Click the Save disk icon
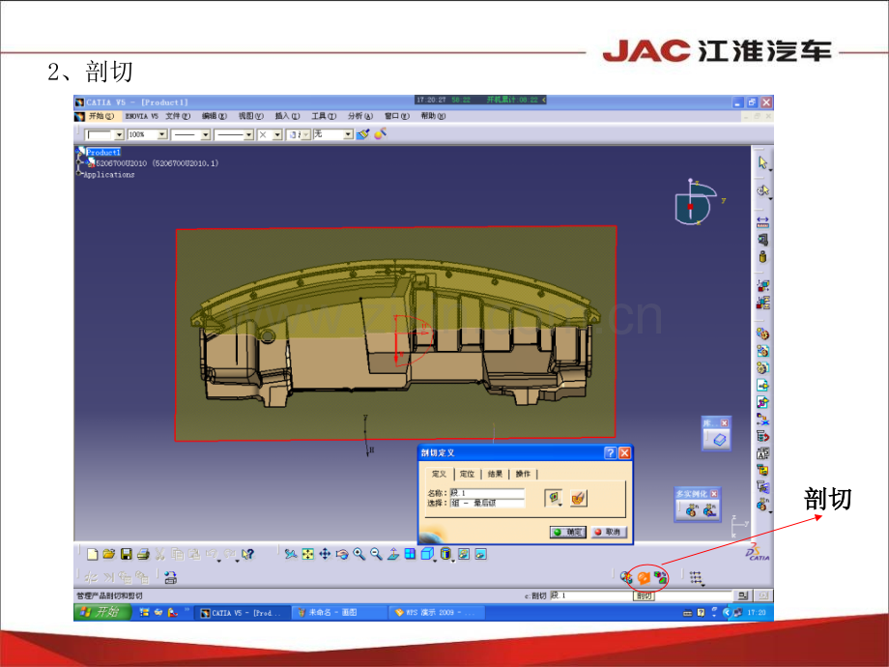 pyautogui.click(x=125, y=554)
